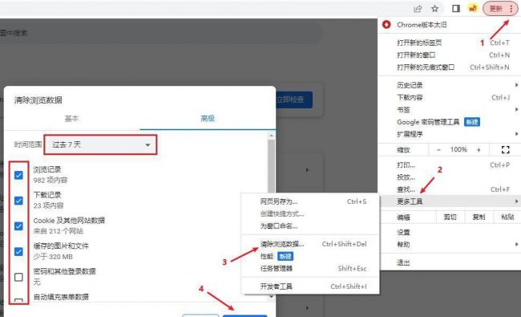Click the red 更新 update button
Screen dimensions: 521x317
click(x=495, y=9)
